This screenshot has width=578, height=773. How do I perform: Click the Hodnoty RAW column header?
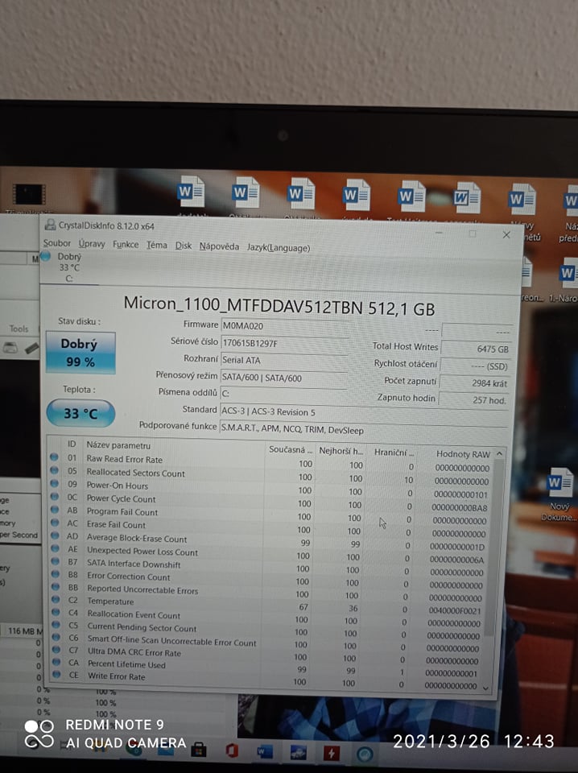[463, 454]
